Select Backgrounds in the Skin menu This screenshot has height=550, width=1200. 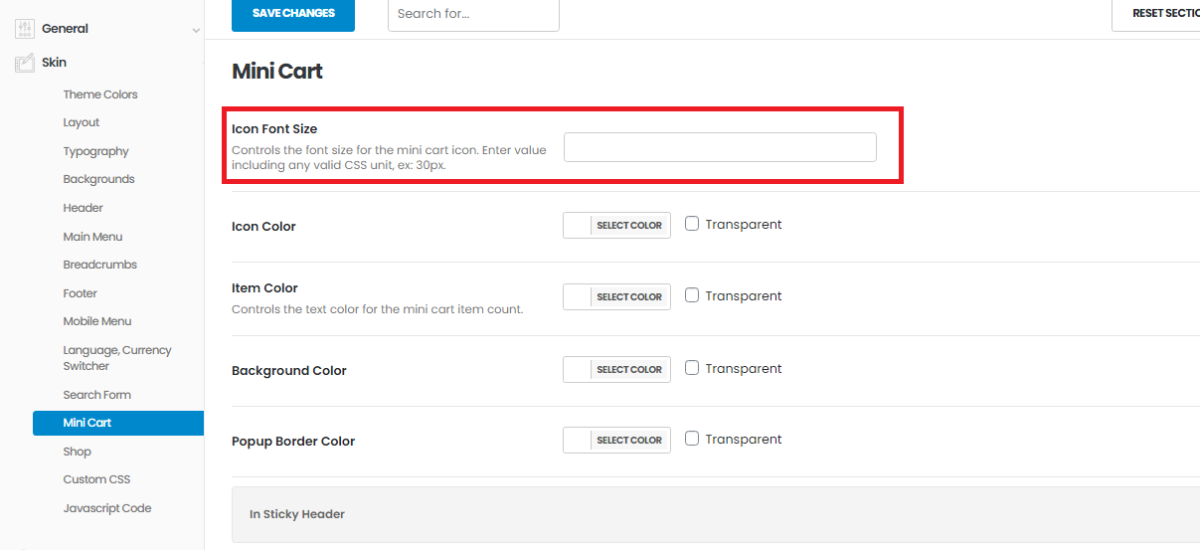tap(98, 179)
